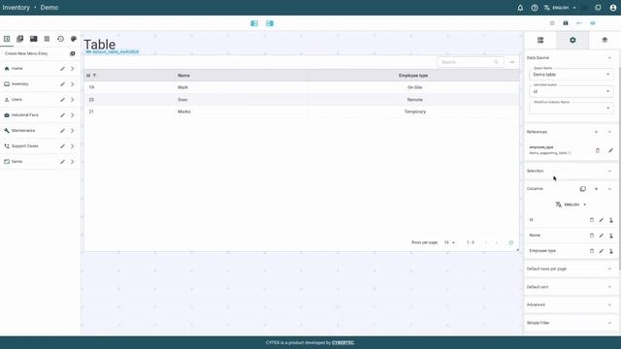Open the notifications bell
Image resolution: width=621 pixels, height=349 pixels.
(520, 8)
